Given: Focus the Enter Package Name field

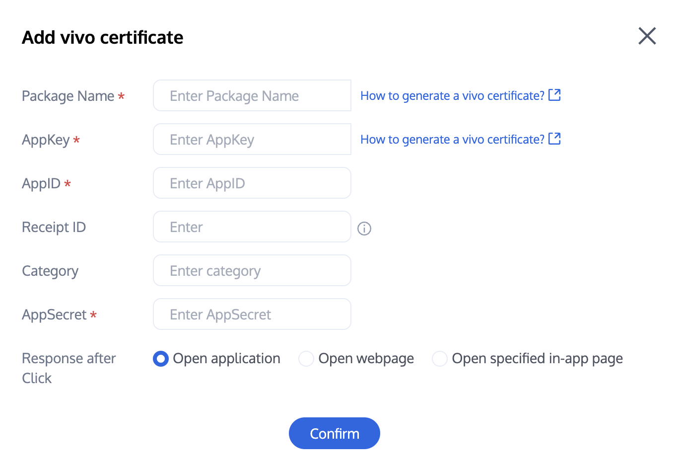Looking at the screenshot, I should [x=252, y=96].
